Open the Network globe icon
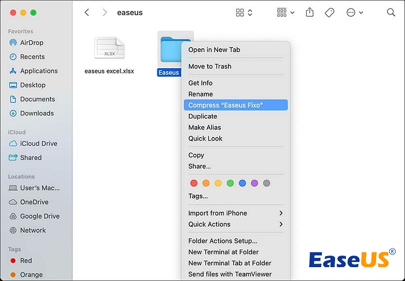This screenshot has width=405, height=281. click(13, 230)
